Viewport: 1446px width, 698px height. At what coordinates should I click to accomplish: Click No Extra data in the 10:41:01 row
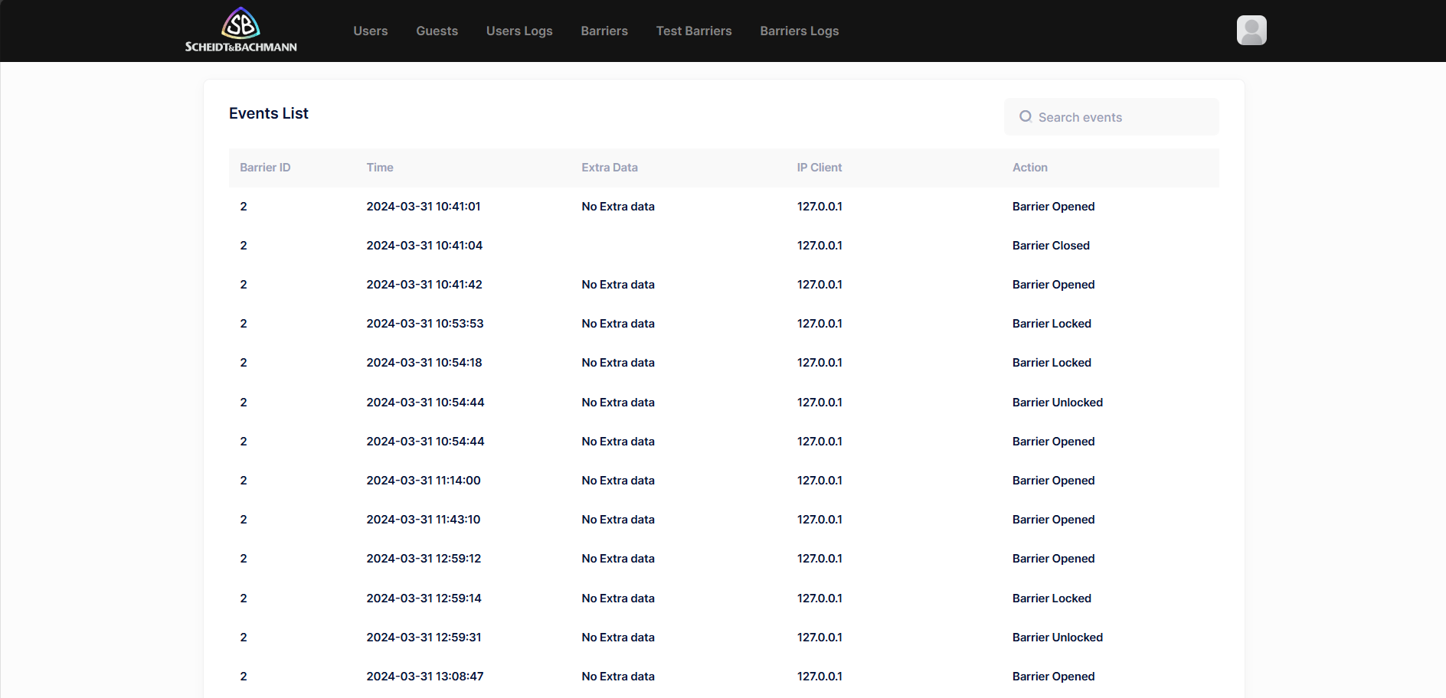point(618,207)
